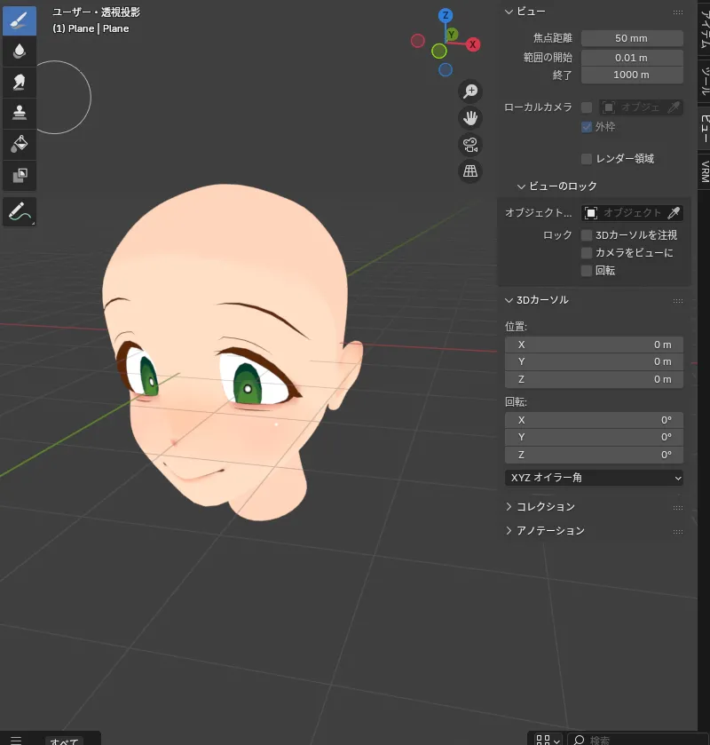Enable the 回転 lock checkbox
The width and height of the screenshot is (710, 745).
coord(587,271)
